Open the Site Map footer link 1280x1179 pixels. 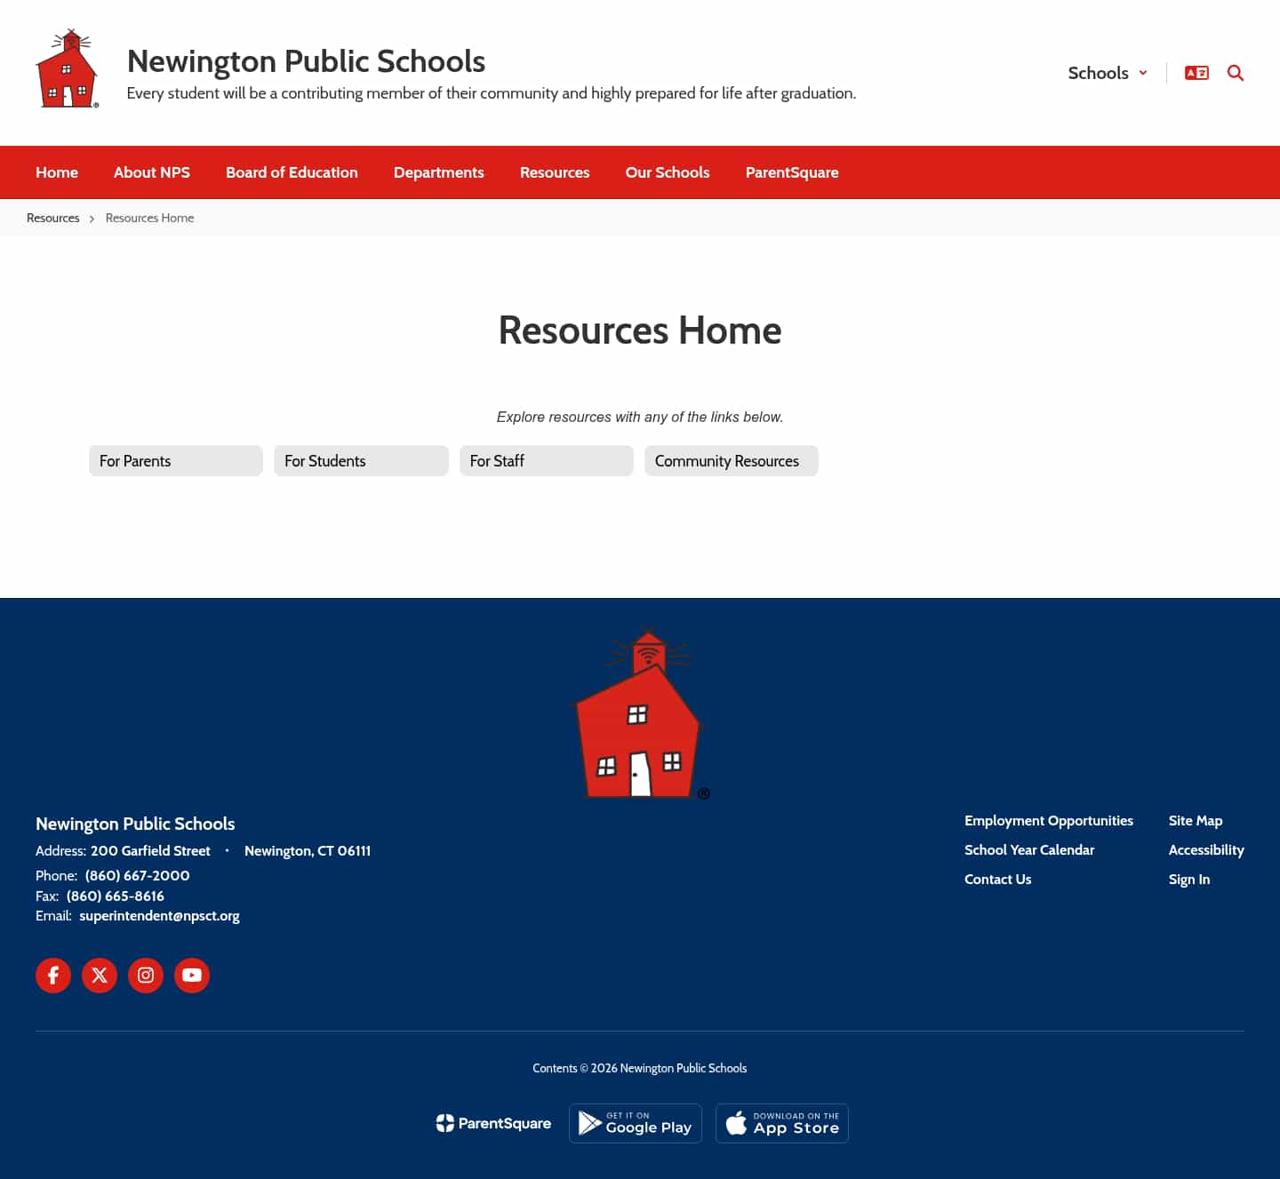click(1196, 821)
